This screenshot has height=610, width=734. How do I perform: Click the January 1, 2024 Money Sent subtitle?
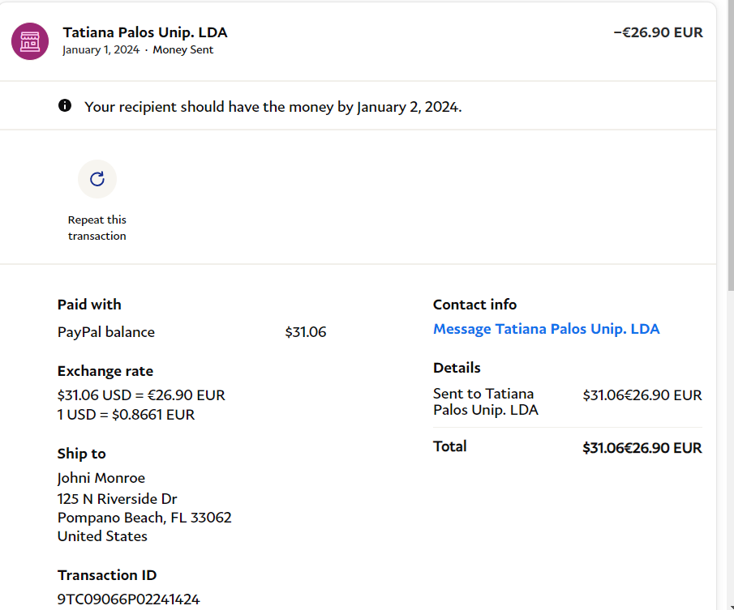[x=138, y=50]
